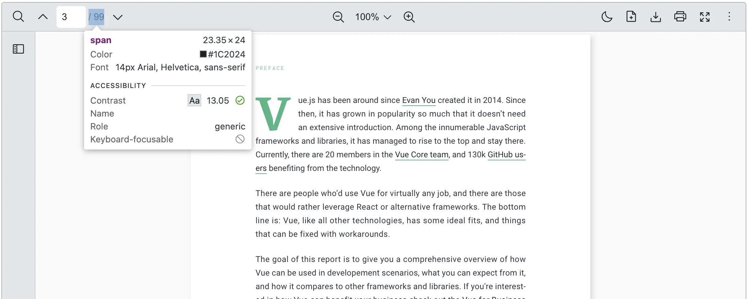The width and height of the screenshot is (747, 299).
Task: Click the "/ 99" total pages label
Action: (96, 17)
